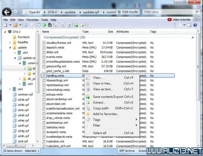Image resolution: width=203 pixels, height=156 pixels.
Task: Click into the Filter data search field
Action: (x=168, y=12)
